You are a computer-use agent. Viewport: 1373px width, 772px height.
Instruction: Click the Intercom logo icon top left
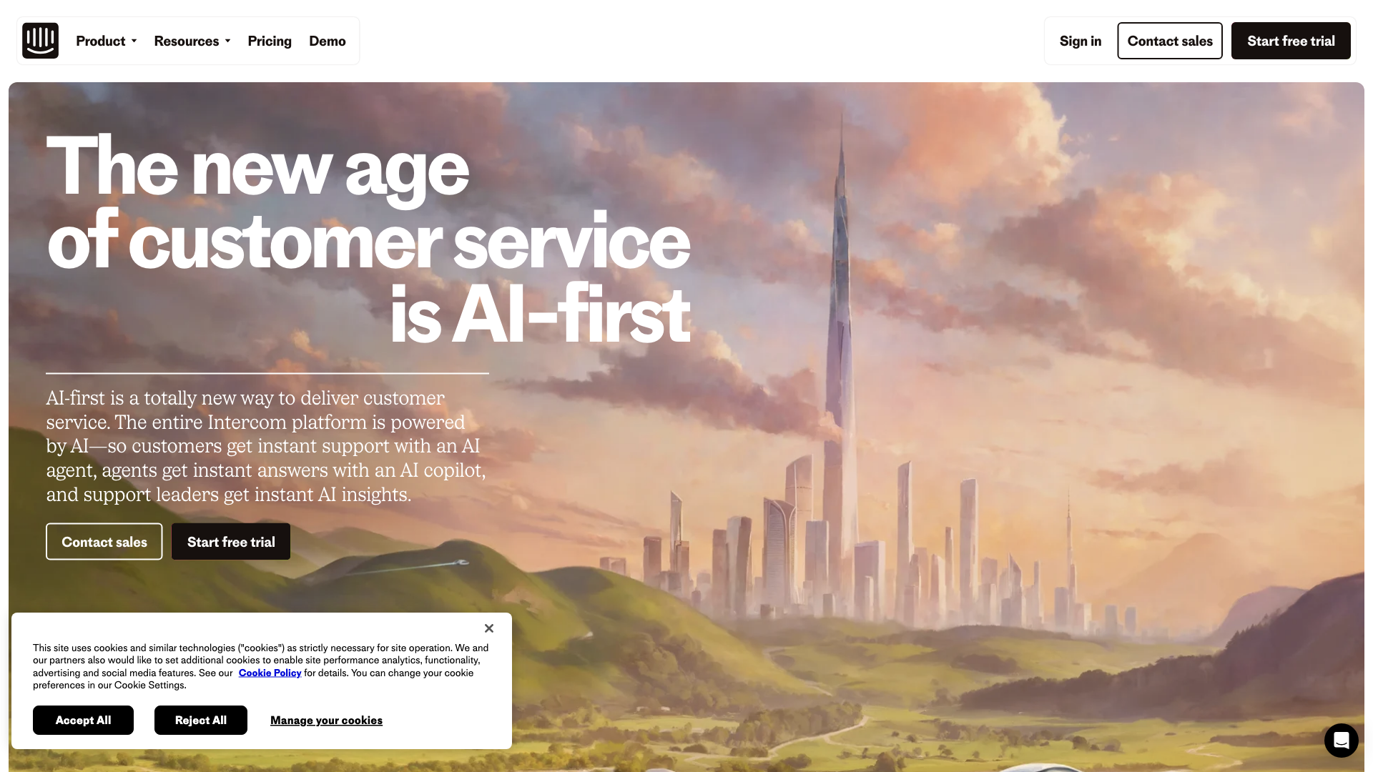click(41, 41)
